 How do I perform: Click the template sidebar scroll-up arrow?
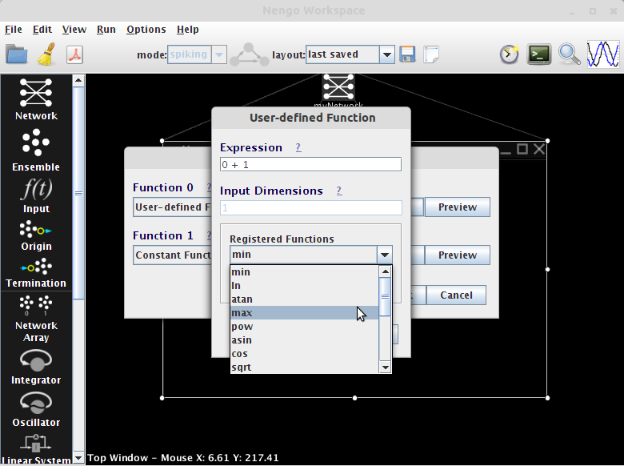pyautogui.click(x=78, y=80)
